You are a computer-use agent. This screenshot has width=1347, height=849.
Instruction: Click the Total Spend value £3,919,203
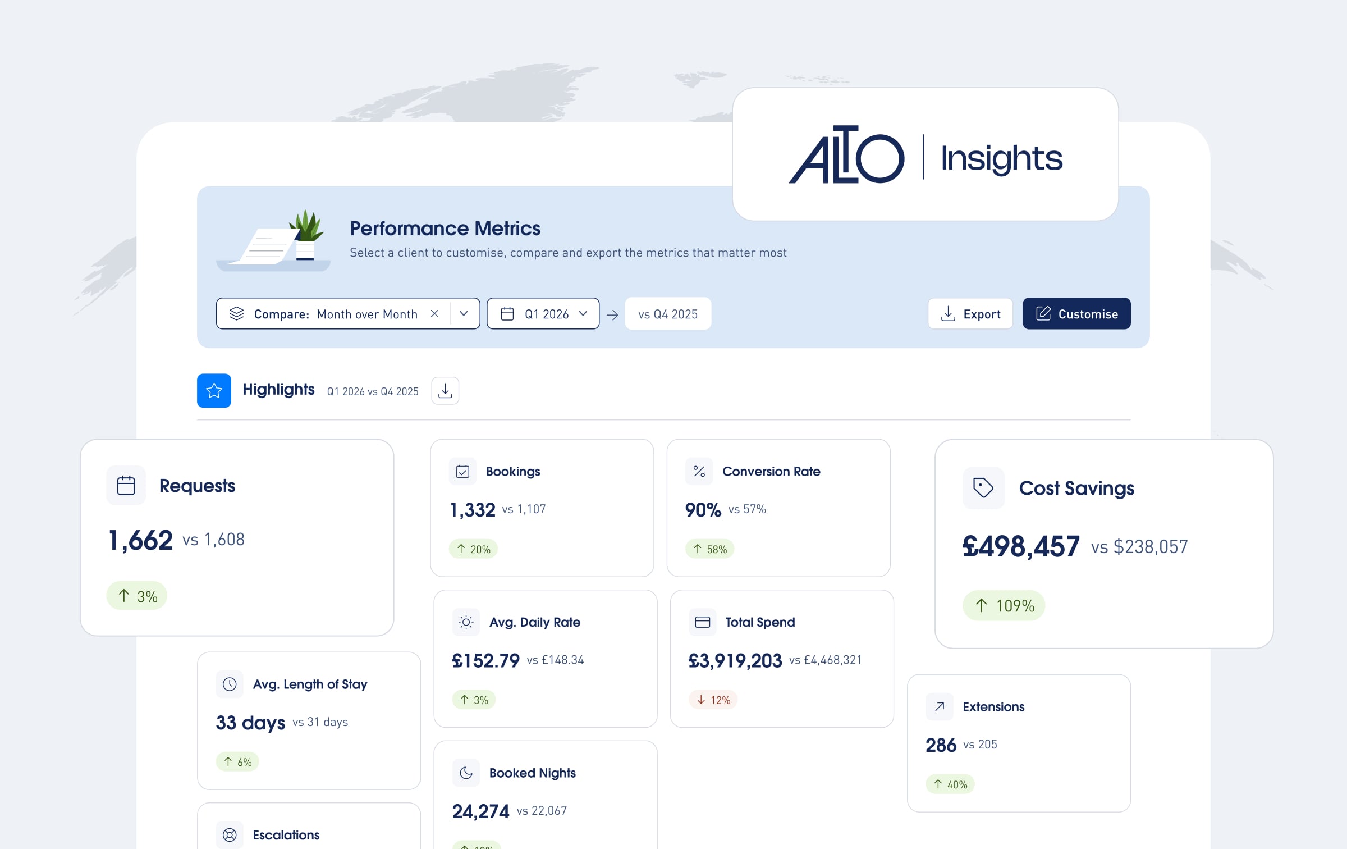735,661
